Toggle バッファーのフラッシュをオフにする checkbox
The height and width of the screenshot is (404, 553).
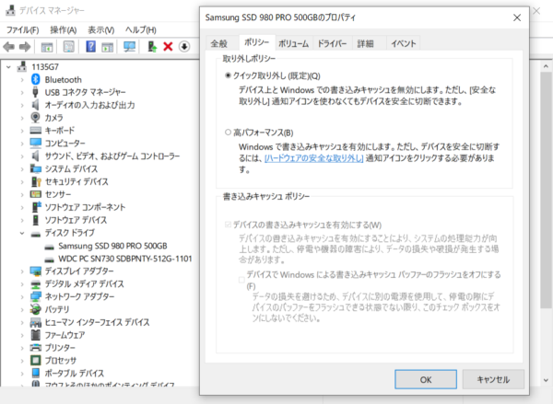[x=241, y=280]
